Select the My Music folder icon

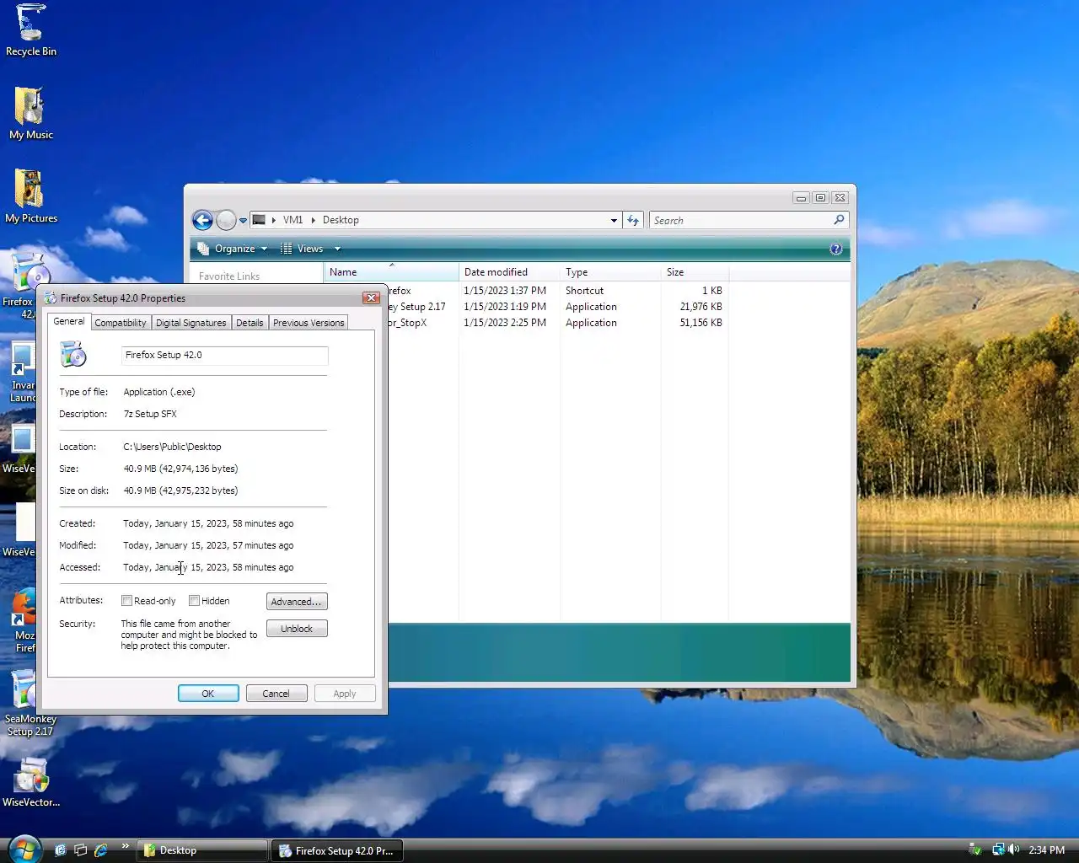30,114
